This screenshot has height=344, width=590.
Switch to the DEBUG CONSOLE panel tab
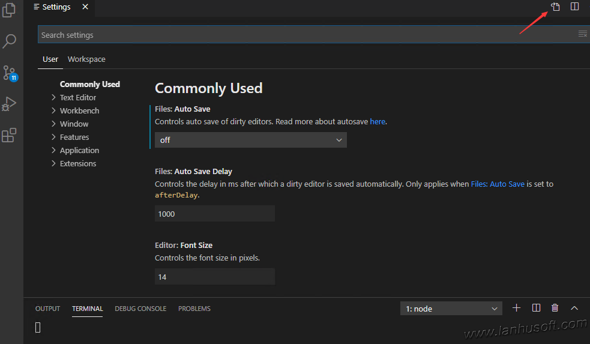coord(140,309)
